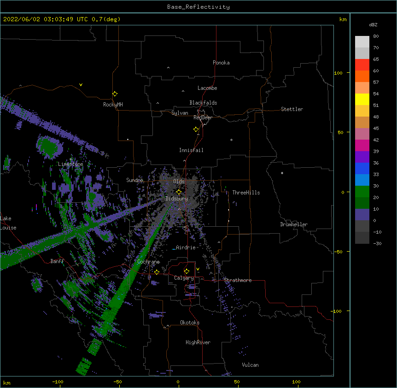
Task: Click the Sundre label
Action: (x=134, y=180)
